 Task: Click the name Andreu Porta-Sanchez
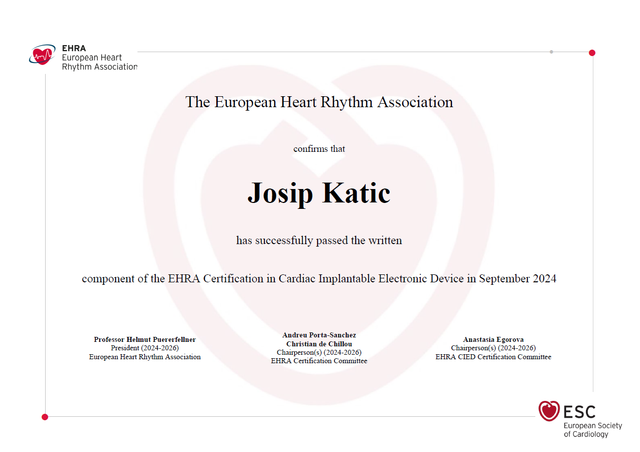(319, 335)
